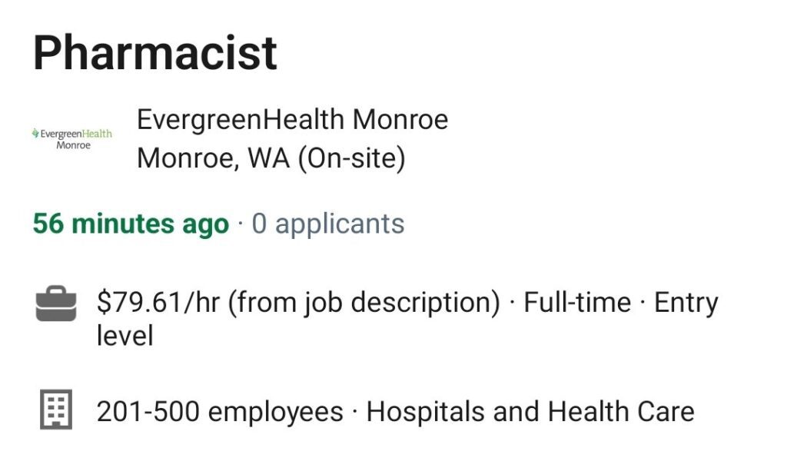Click the Full-time employment type label
787x451 pixels.
point(577,303)
